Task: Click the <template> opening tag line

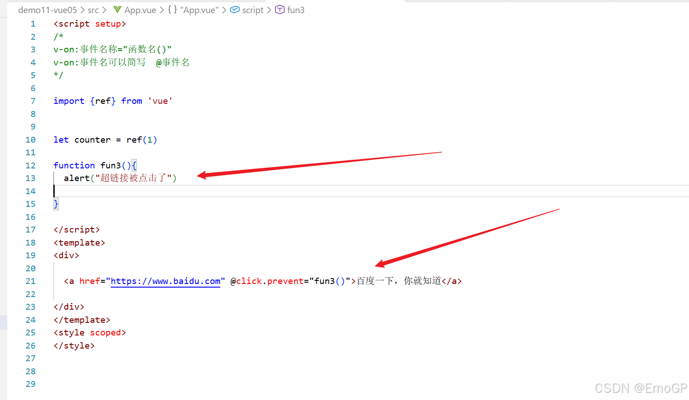Action: 79,243
